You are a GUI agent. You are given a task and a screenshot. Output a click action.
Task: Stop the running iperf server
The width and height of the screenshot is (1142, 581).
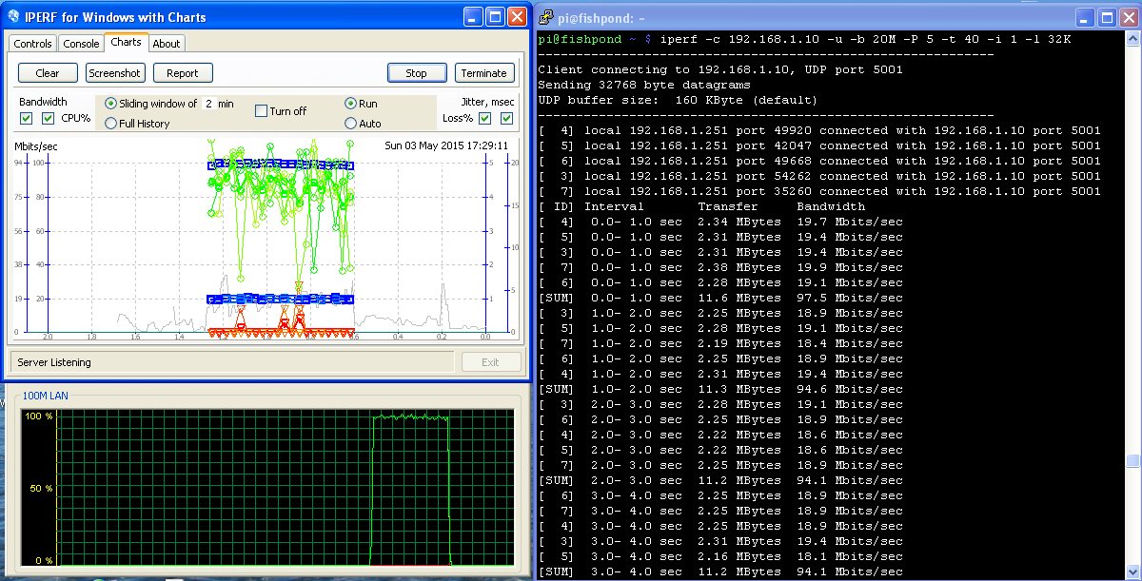[417, 73]
